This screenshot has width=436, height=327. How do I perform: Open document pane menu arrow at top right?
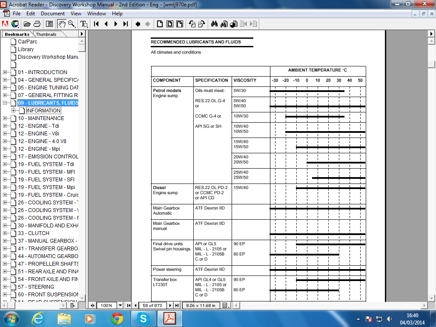[431, 34]
